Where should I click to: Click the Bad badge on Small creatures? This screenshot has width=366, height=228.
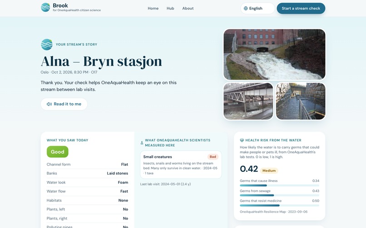[213, 157]
